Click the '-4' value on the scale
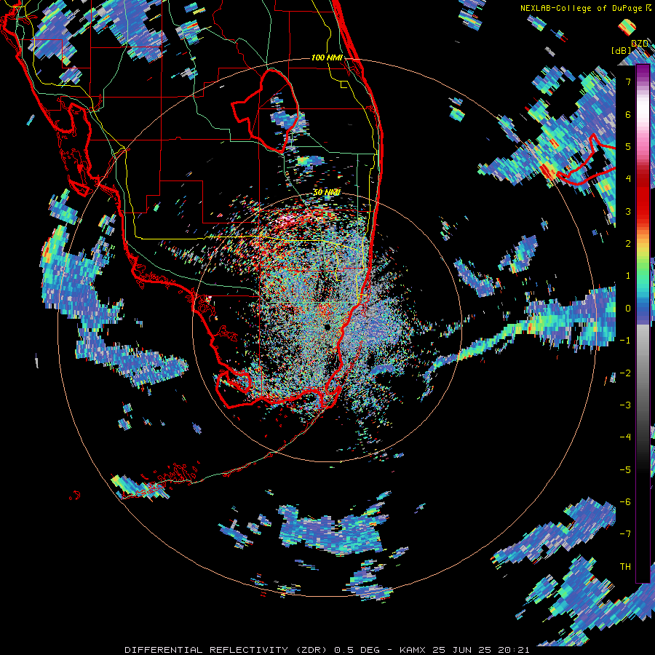 (x=625, y=437)
